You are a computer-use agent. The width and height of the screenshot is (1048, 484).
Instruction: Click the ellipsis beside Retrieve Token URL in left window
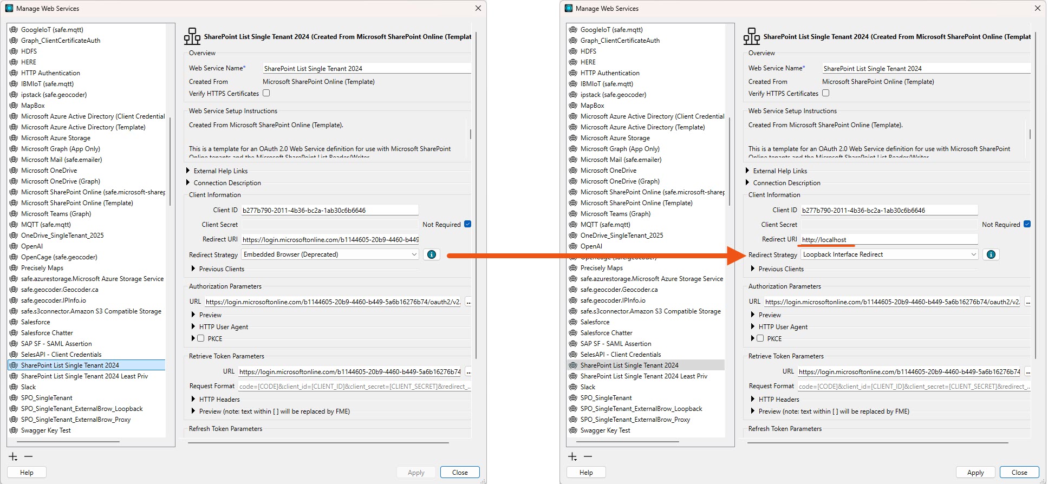[468, 372]
